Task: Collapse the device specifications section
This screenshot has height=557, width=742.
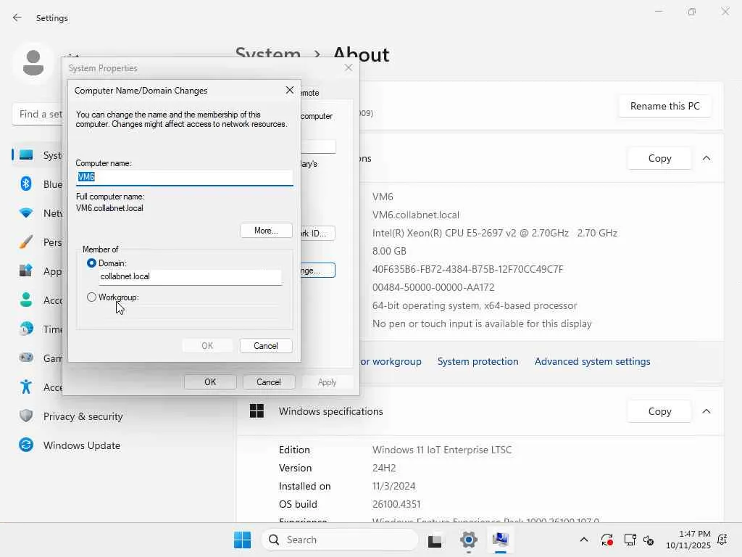Action: tap(706, 158)
